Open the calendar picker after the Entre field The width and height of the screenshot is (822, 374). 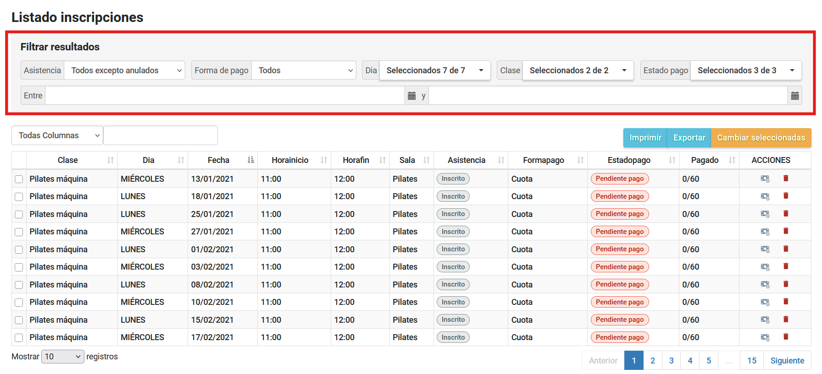(x=411, y=96)
